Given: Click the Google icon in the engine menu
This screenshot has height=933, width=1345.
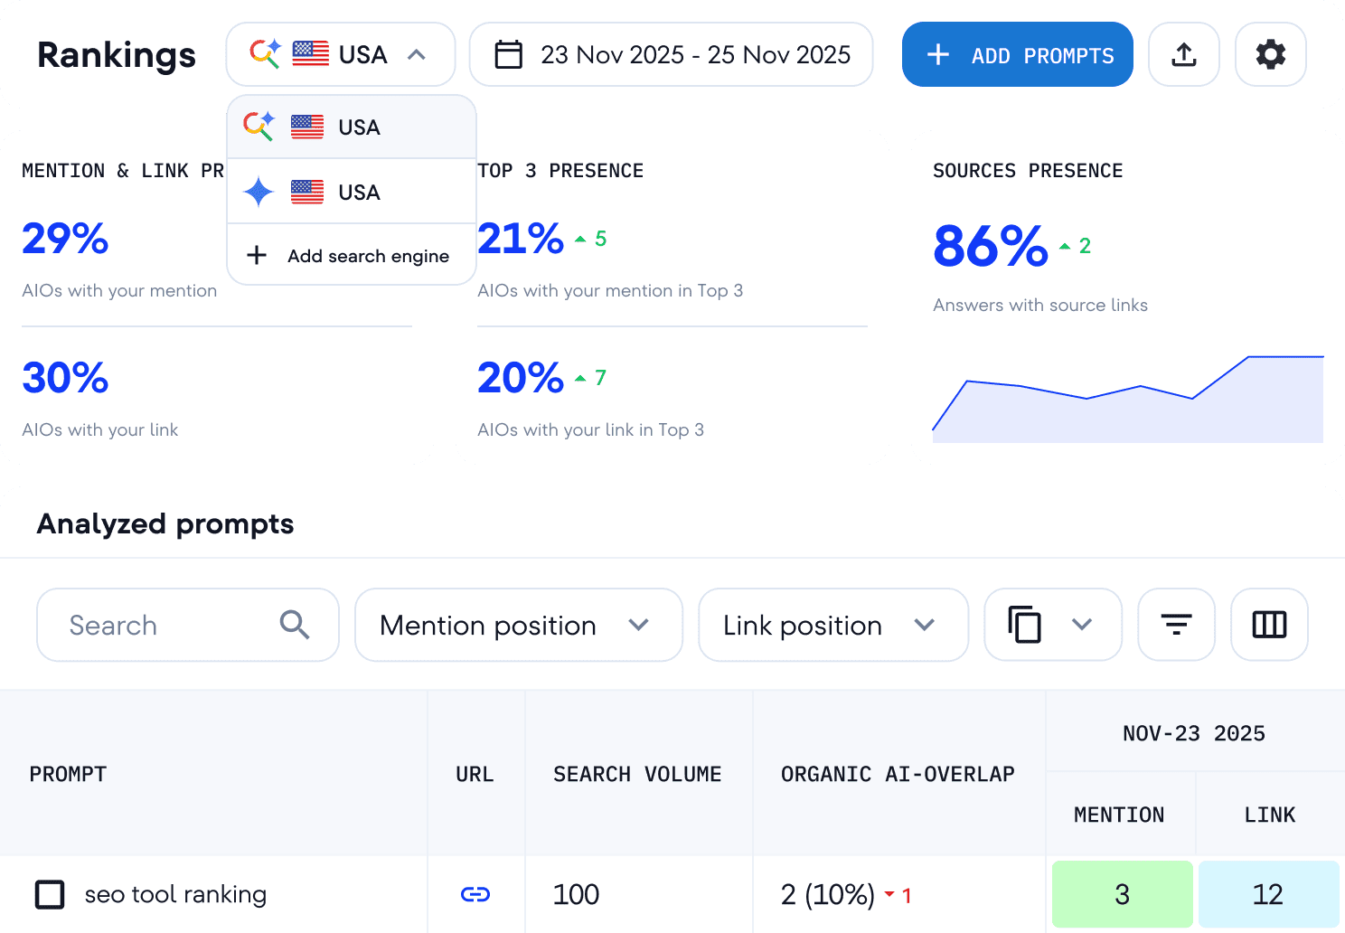Looking at the screenshot, I should pos(258,127).
